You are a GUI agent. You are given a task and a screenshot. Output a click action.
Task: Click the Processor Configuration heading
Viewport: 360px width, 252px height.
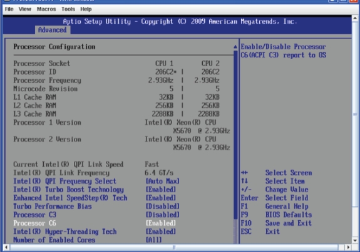[54, 47]
